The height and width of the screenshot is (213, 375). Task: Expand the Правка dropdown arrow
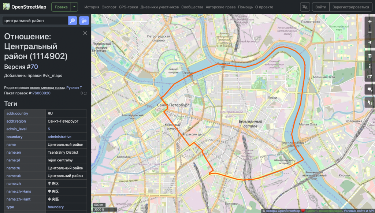tap(74, 7)
